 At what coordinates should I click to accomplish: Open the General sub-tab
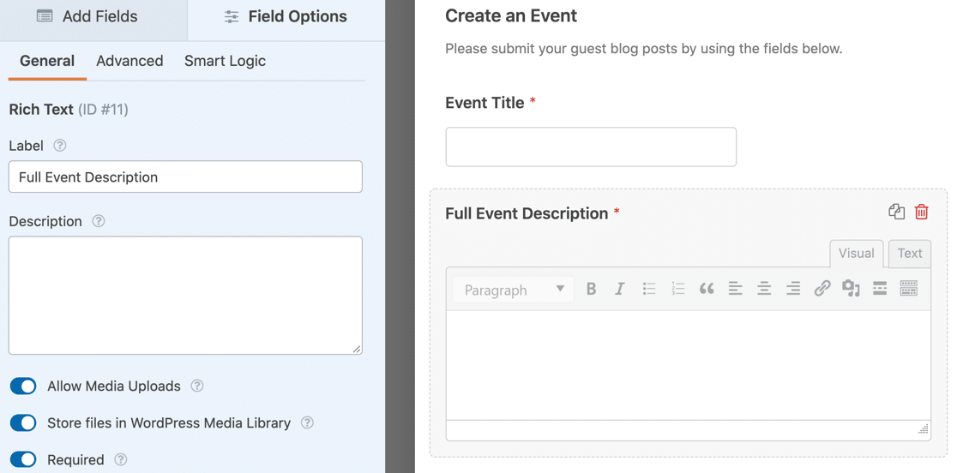pyautogui.click(x=47, y=61)
